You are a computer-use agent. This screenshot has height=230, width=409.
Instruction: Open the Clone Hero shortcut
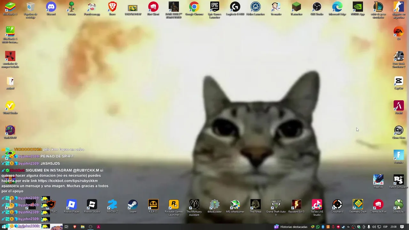point(399,132)
